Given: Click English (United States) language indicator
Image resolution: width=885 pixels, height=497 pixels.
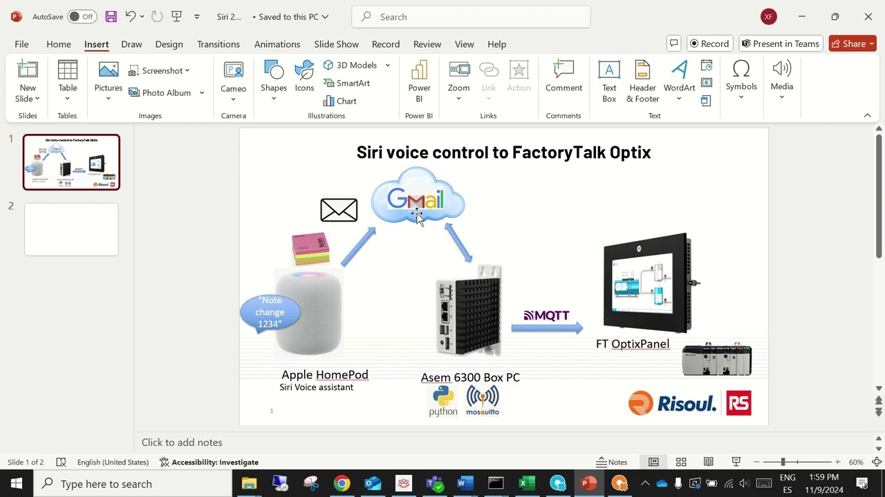Looking at the screenshot, I should [113, 462].
